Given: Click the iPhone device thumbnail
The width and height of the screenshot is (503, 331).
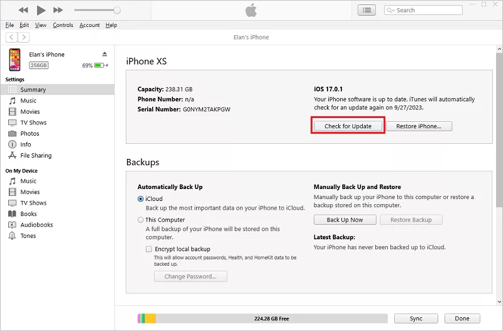Looking at the screenshot, I should pos(14,60).
